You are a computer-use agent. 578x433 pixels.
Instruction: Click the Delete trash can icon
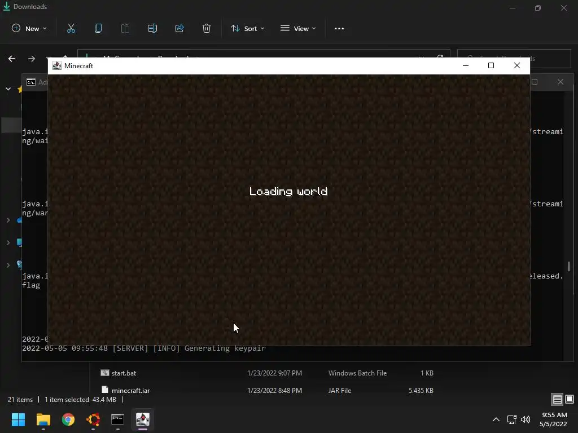point(207,28)
